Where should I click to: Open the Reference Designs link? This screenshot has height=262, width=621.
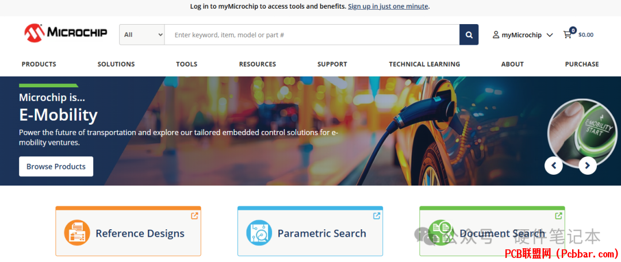coord(140,233)
